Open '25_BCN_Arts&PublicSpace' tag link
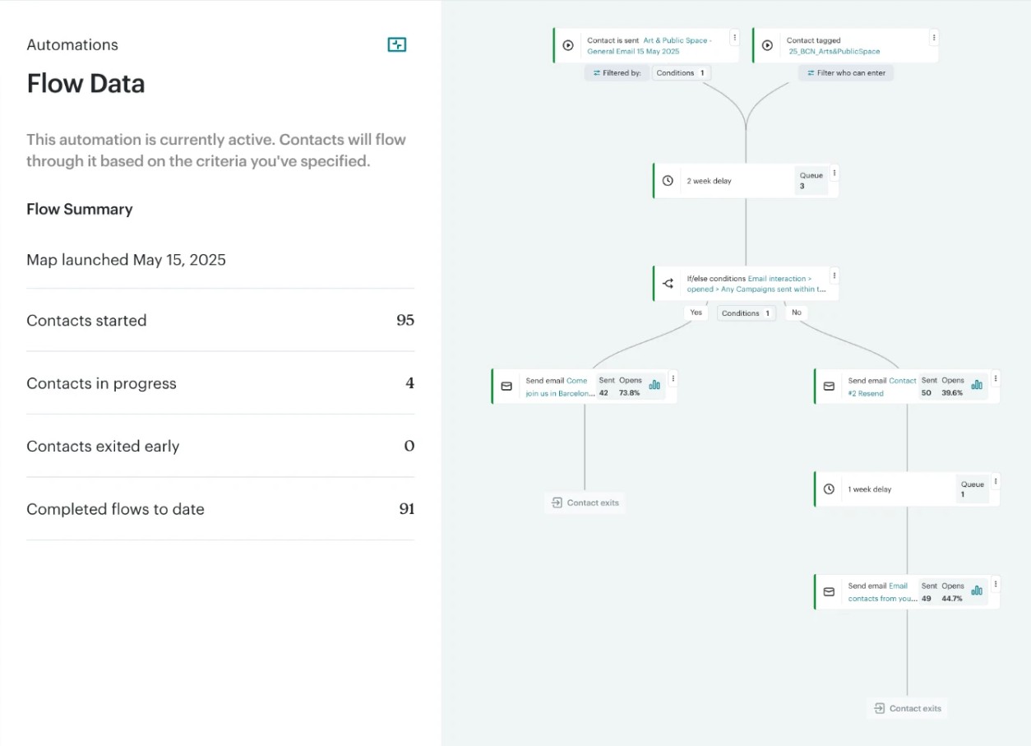Screen dimensions: 1031x746 click(x=834, y=51)
